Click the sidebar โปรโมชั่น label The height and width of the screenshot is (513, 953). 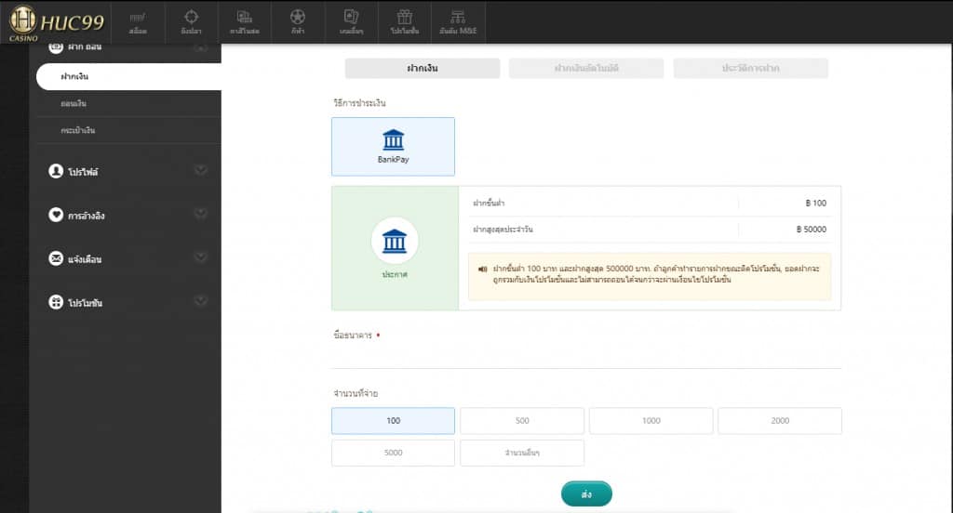pos(85,303)
